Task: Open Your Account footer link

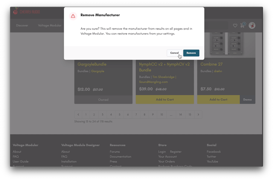Action: coord(168,156)
